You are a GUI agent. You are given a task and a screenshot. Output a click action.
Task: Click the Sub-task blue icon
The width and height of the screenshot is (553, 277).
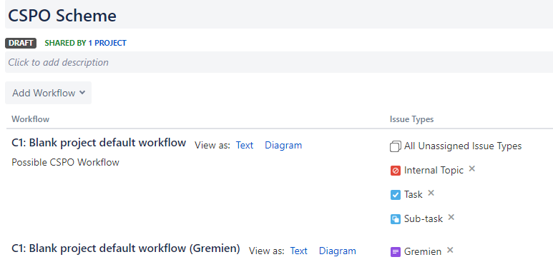[x=396, y=219]
